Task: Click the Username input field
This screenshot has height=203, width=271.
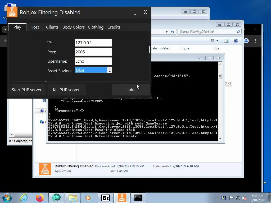Action: 93,61
